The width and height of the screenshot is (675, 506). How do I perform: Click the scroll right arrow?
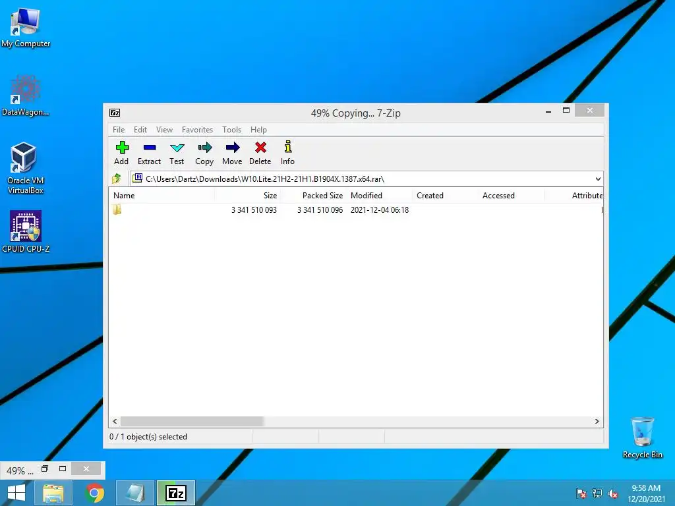coord(597,421)
